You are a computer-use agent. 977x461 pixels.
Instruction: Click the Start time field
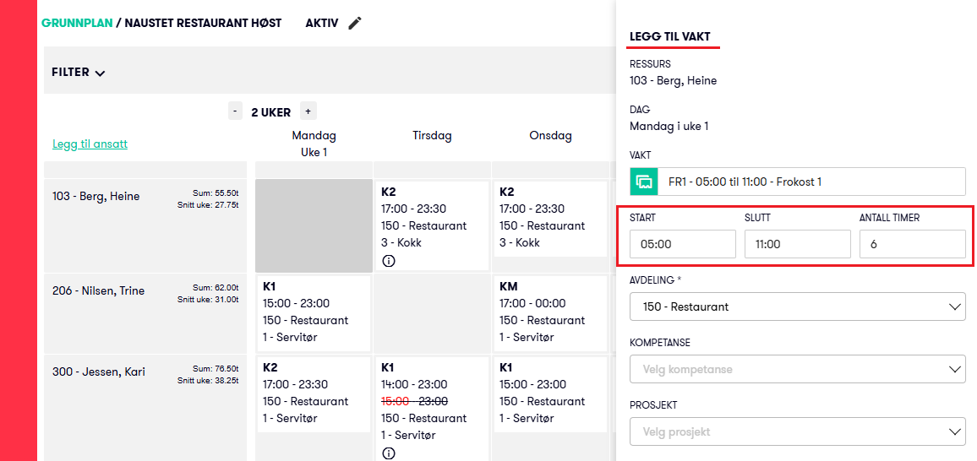[682, 244]
